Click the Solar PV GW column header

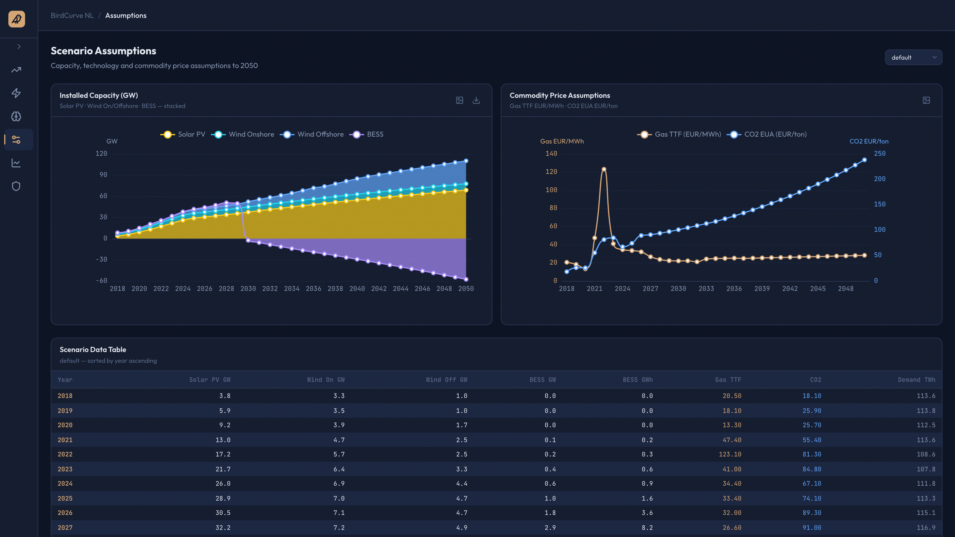click(x=210, y=379)
